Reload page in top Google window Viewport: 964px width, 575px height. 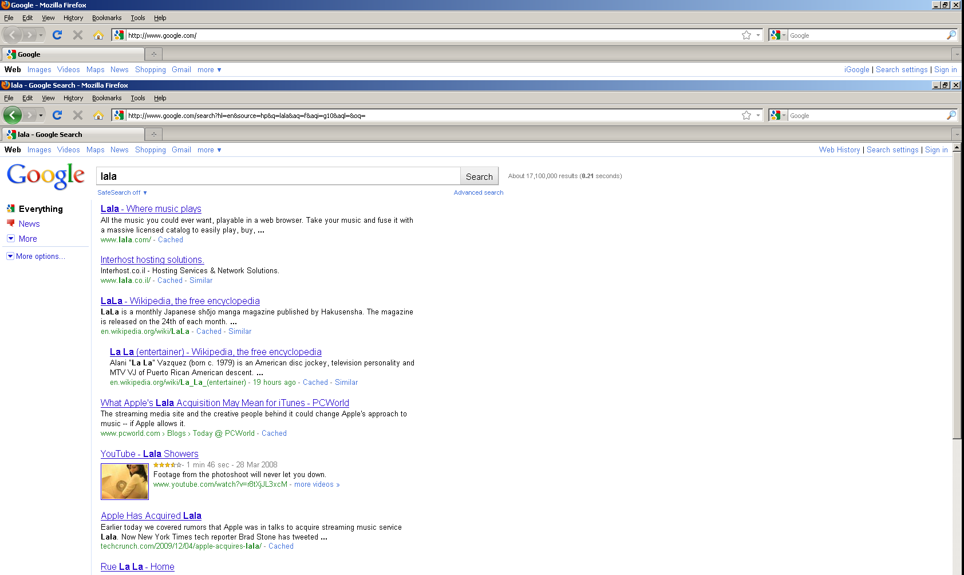tap(57, 35)
